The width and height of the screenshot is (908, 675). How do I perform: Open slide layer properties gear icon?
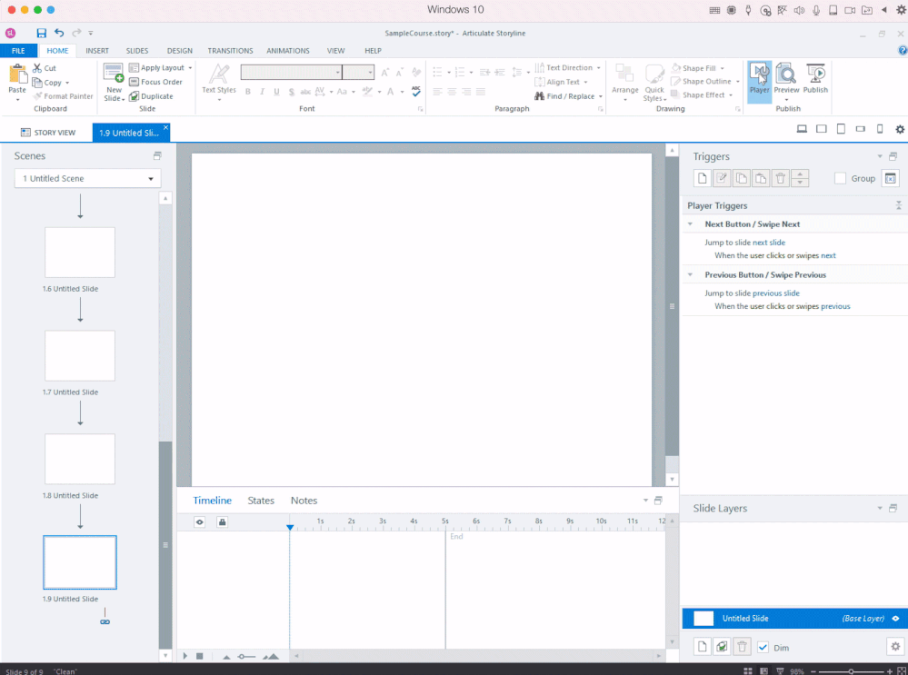tap(893, 647)
